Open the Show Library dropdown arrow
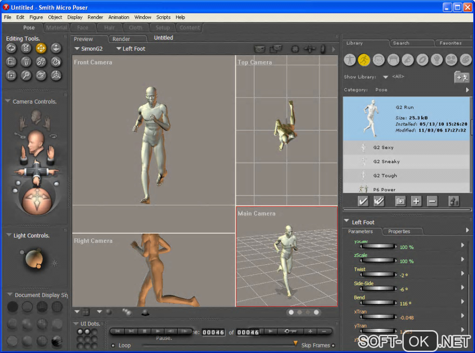Viewport: 475px width, 353px height. [386, 77]
